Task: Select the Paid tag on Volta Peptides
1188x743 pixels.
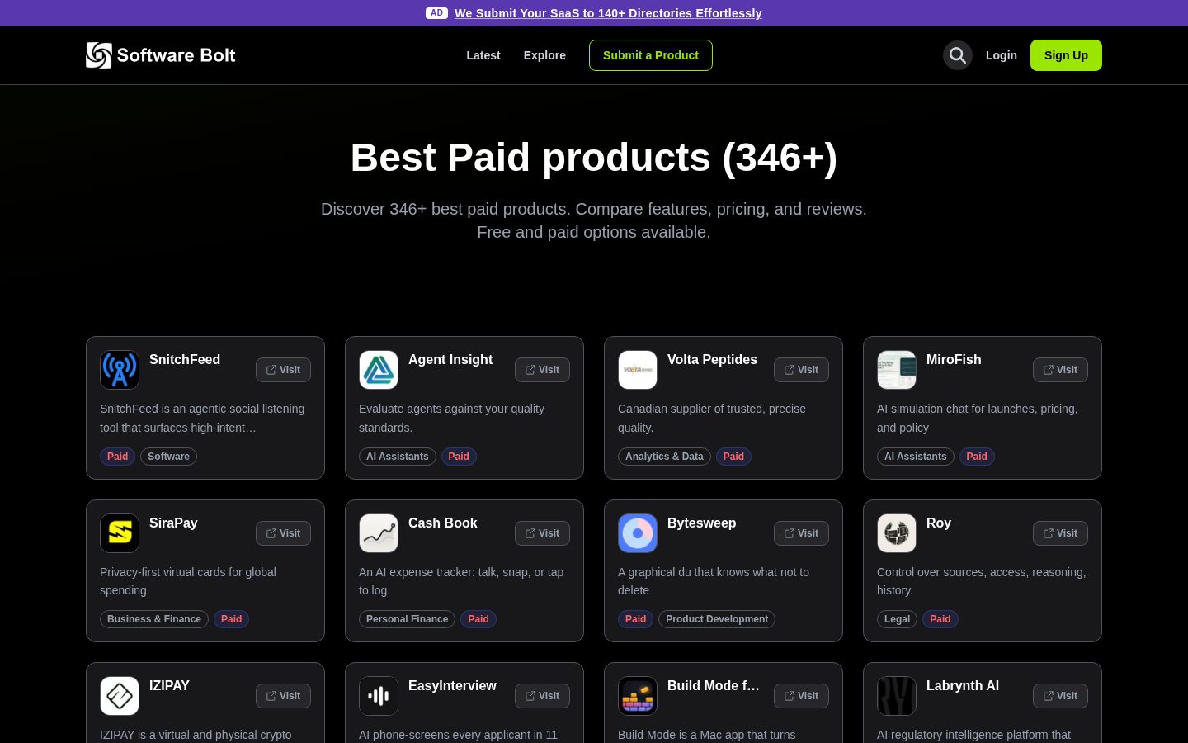Action: pos(733,457)
